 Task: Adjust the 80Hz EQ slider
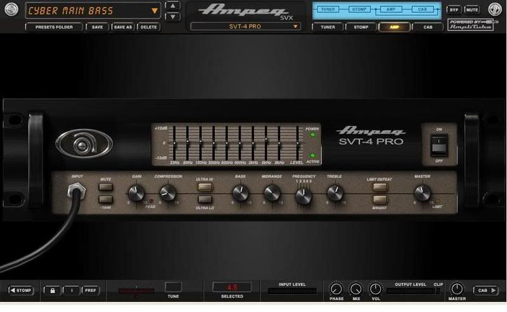pos(187,143)
